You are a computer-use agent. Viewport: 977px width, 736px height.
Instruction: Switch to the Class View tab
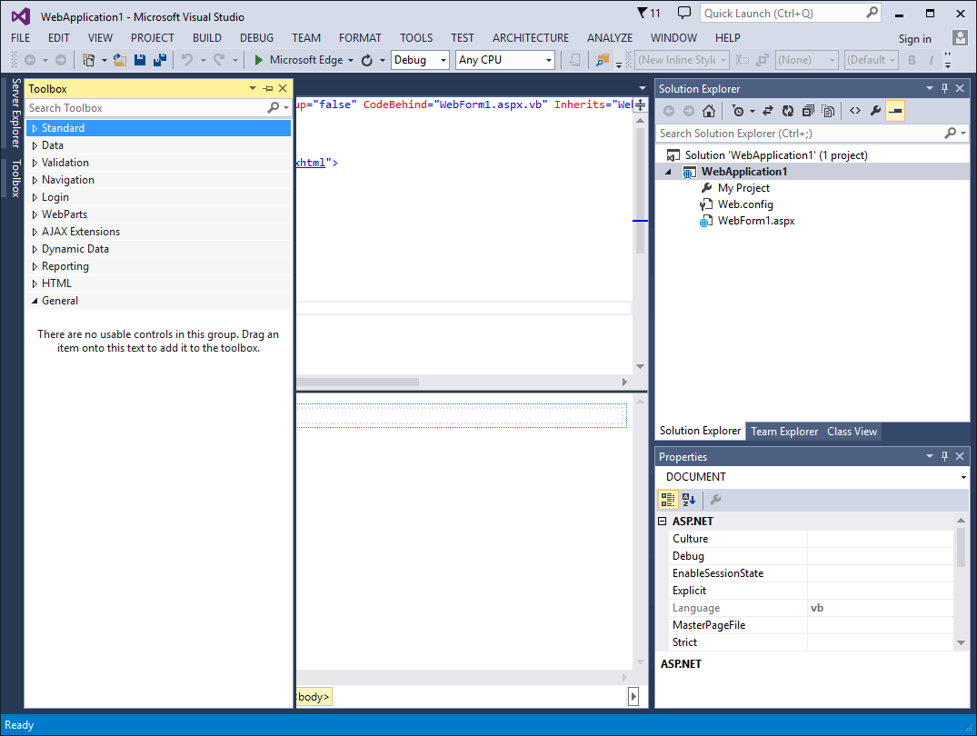[x=852, y=432]
